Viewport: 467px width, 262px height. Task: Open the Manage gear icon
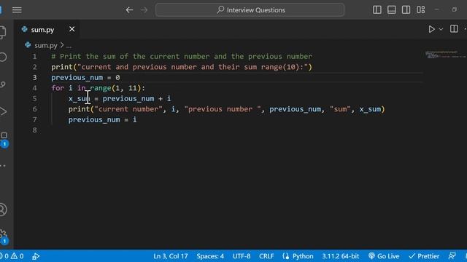point(4,237)
